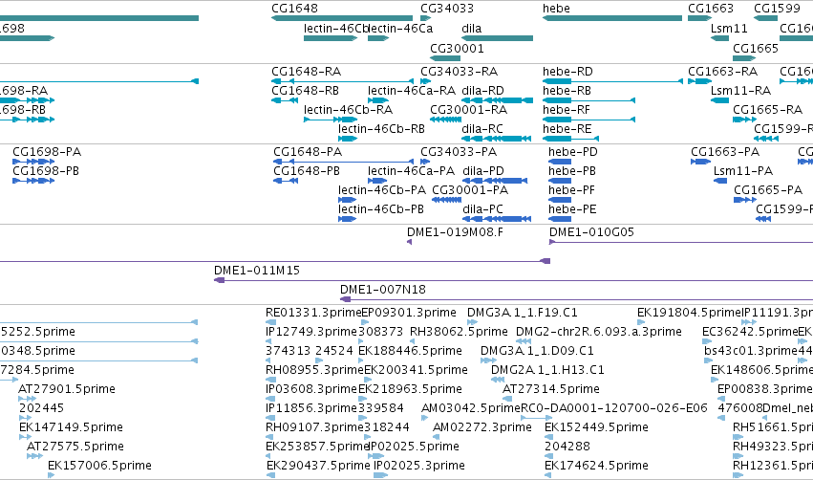Open protein lectin-46Cb-PB
Screen dimensions: 813x480
coord(381,209)
